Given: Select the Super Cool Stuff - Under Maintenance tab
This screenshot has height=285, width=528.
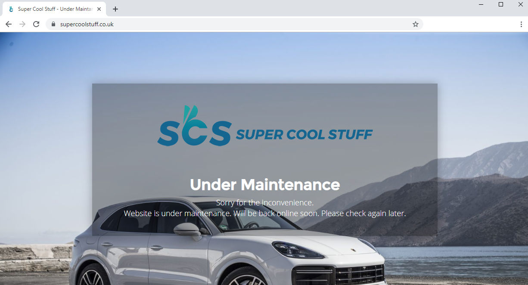Looking at the screenshot, I should tap(54, 9).
